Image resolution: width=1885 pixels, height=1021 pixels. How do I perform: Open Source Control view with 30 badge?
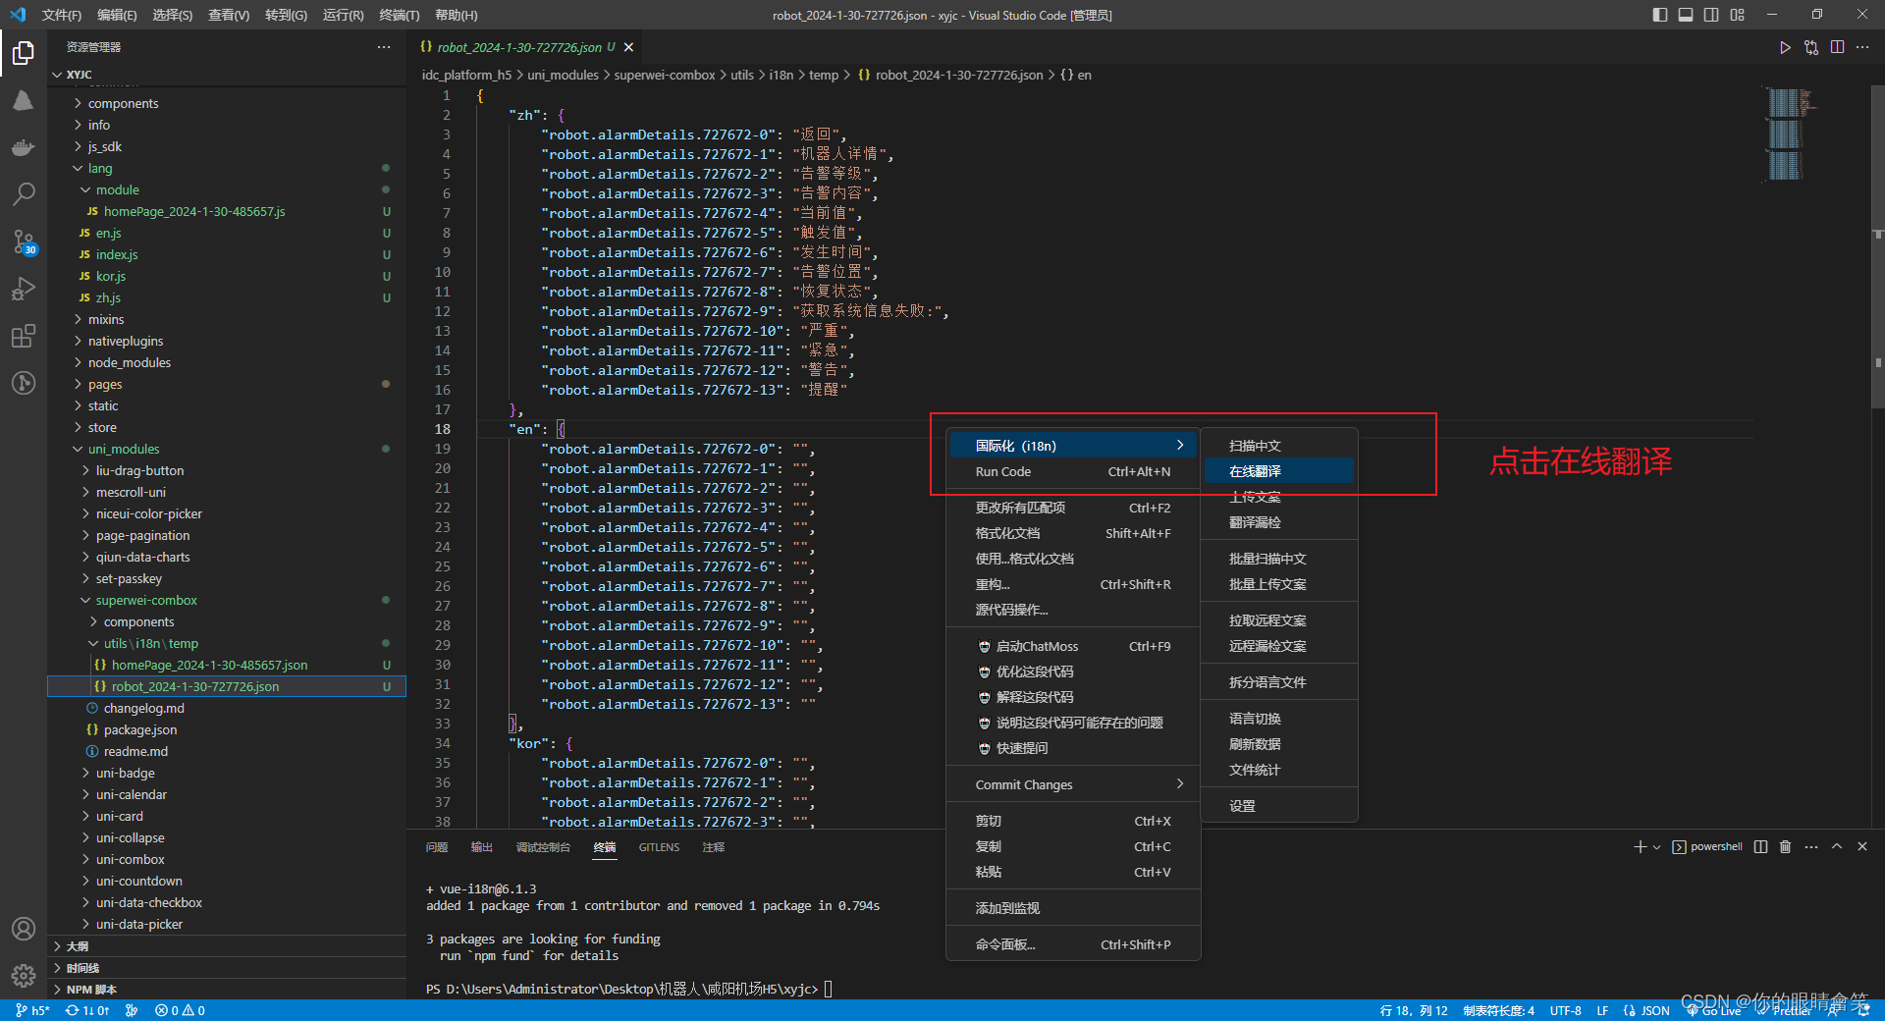(24, 242)
